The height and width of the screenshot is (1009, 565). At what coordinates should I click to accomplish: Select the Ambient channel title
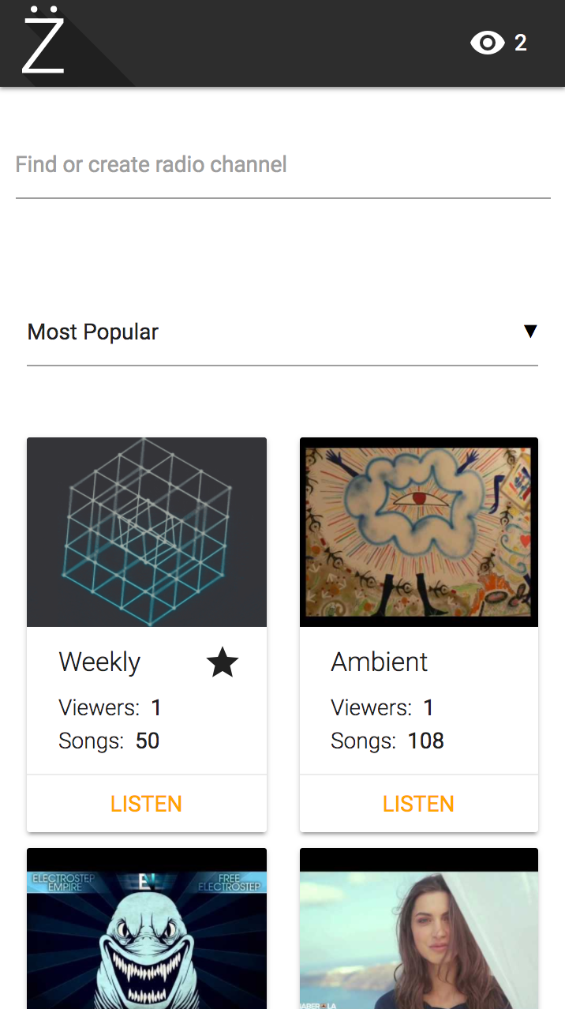pyautogui.click(x=379, y=662)
